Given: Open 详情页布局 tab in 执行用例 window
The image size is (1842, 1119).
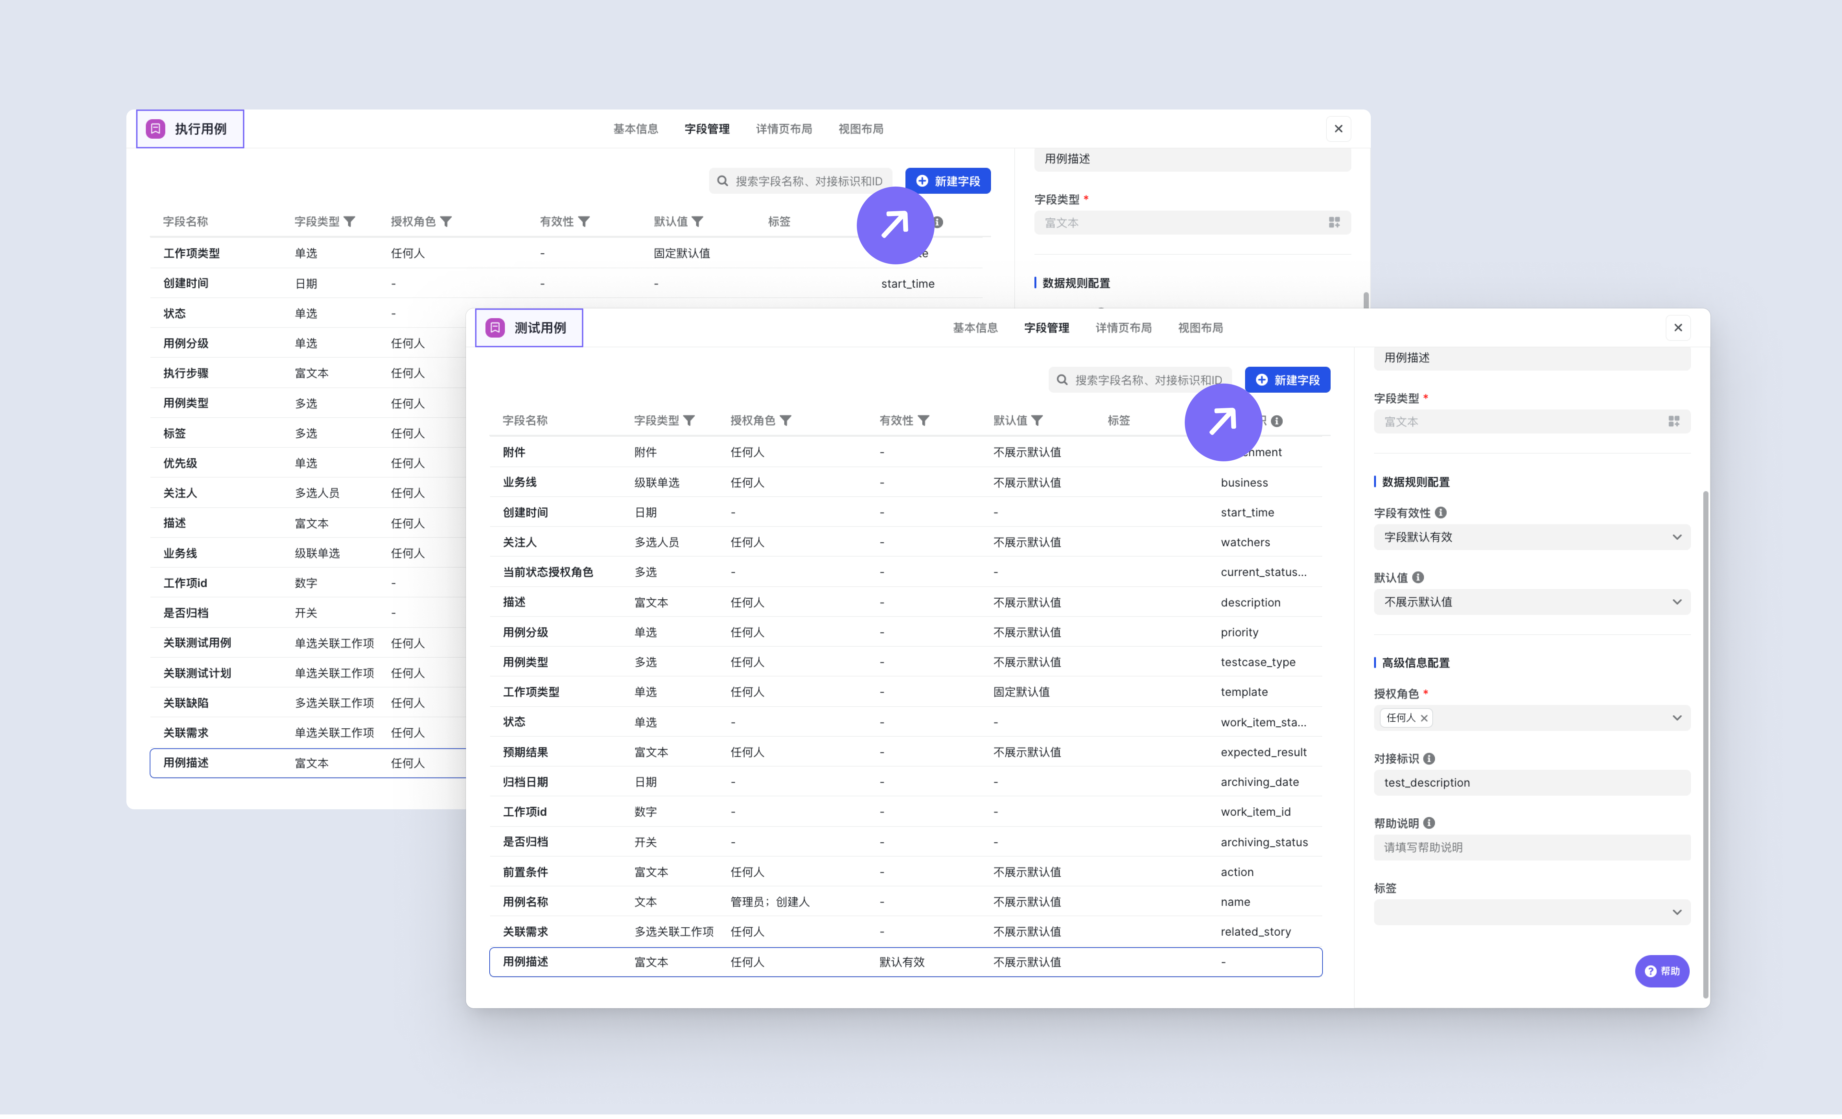Looking at the screenshot, I should coord(784,129).
